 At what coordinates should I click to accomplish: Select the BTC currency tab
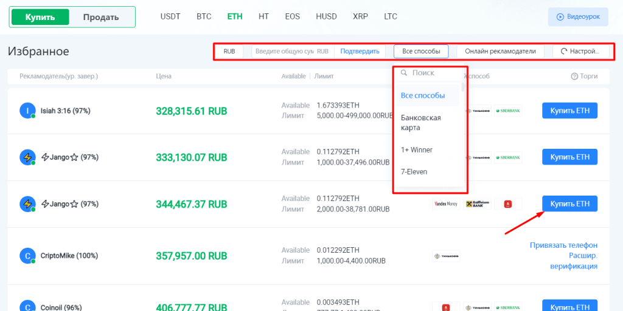coord(204,16)
